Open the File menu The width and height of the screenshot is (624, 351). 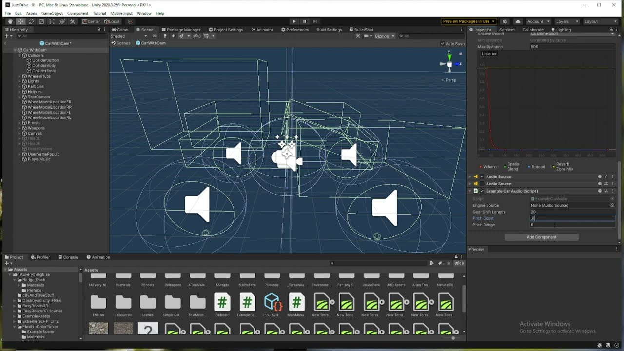click(x=8, y=13)
